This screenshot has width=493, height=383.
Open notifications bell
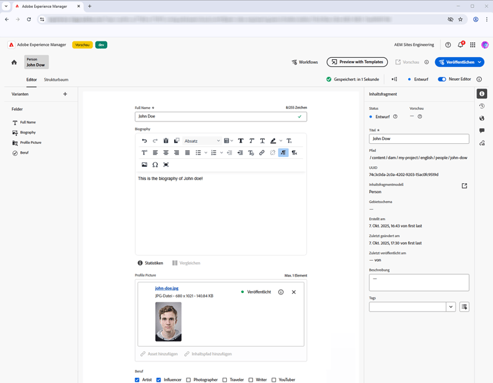point(461,45)
